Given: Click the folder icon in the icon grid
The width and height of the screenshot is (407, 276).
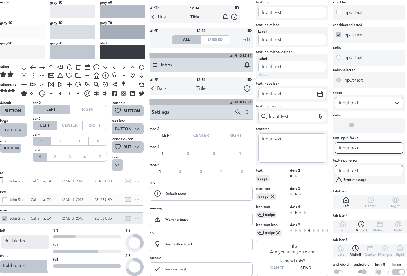Looking at the screenshot, I should (78, 75).
